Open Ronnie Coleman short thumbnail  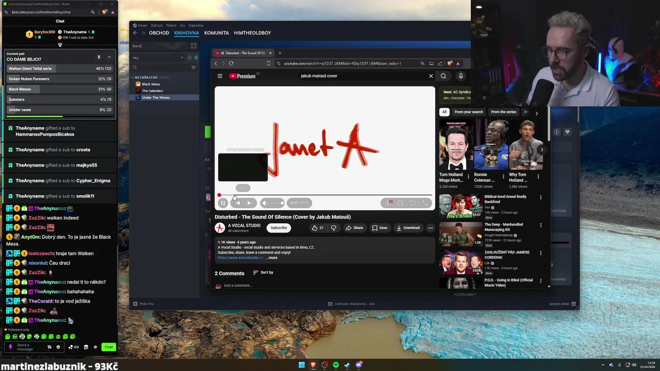click(491, 145)
